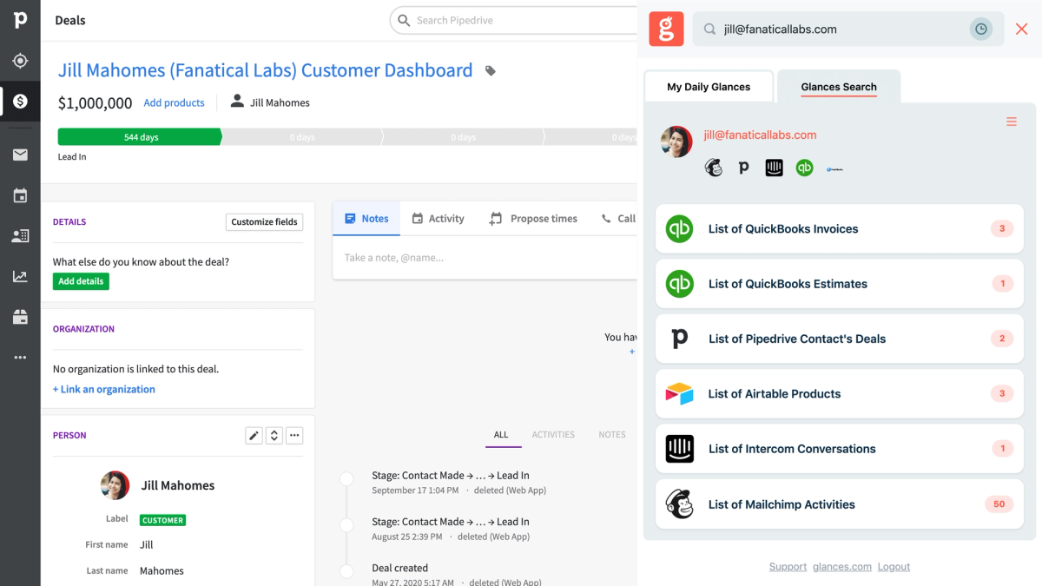The image size is (1042, 586).
Task: Click the small fifth app icon under jill's email
Action: [834, 168]
